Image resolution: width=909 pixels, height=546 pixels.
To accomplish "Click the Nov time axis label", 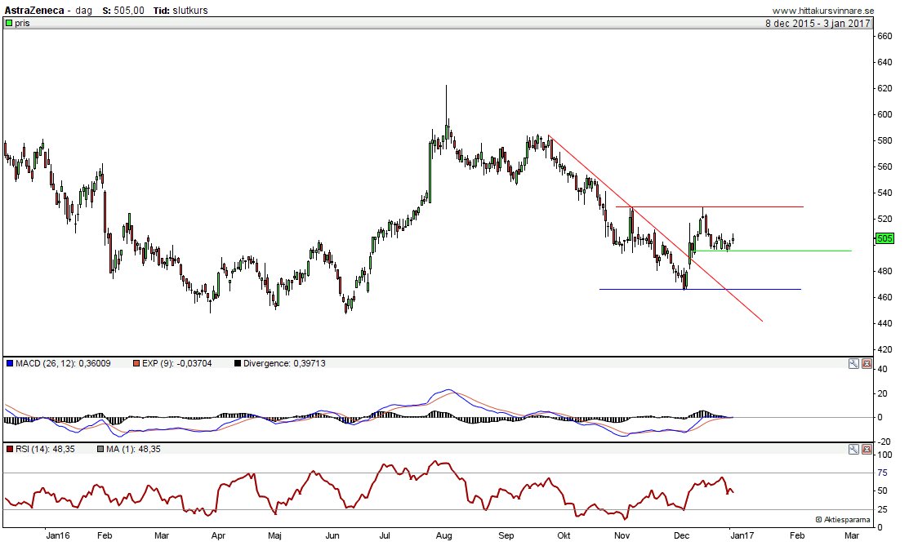I will click(622, 535).
